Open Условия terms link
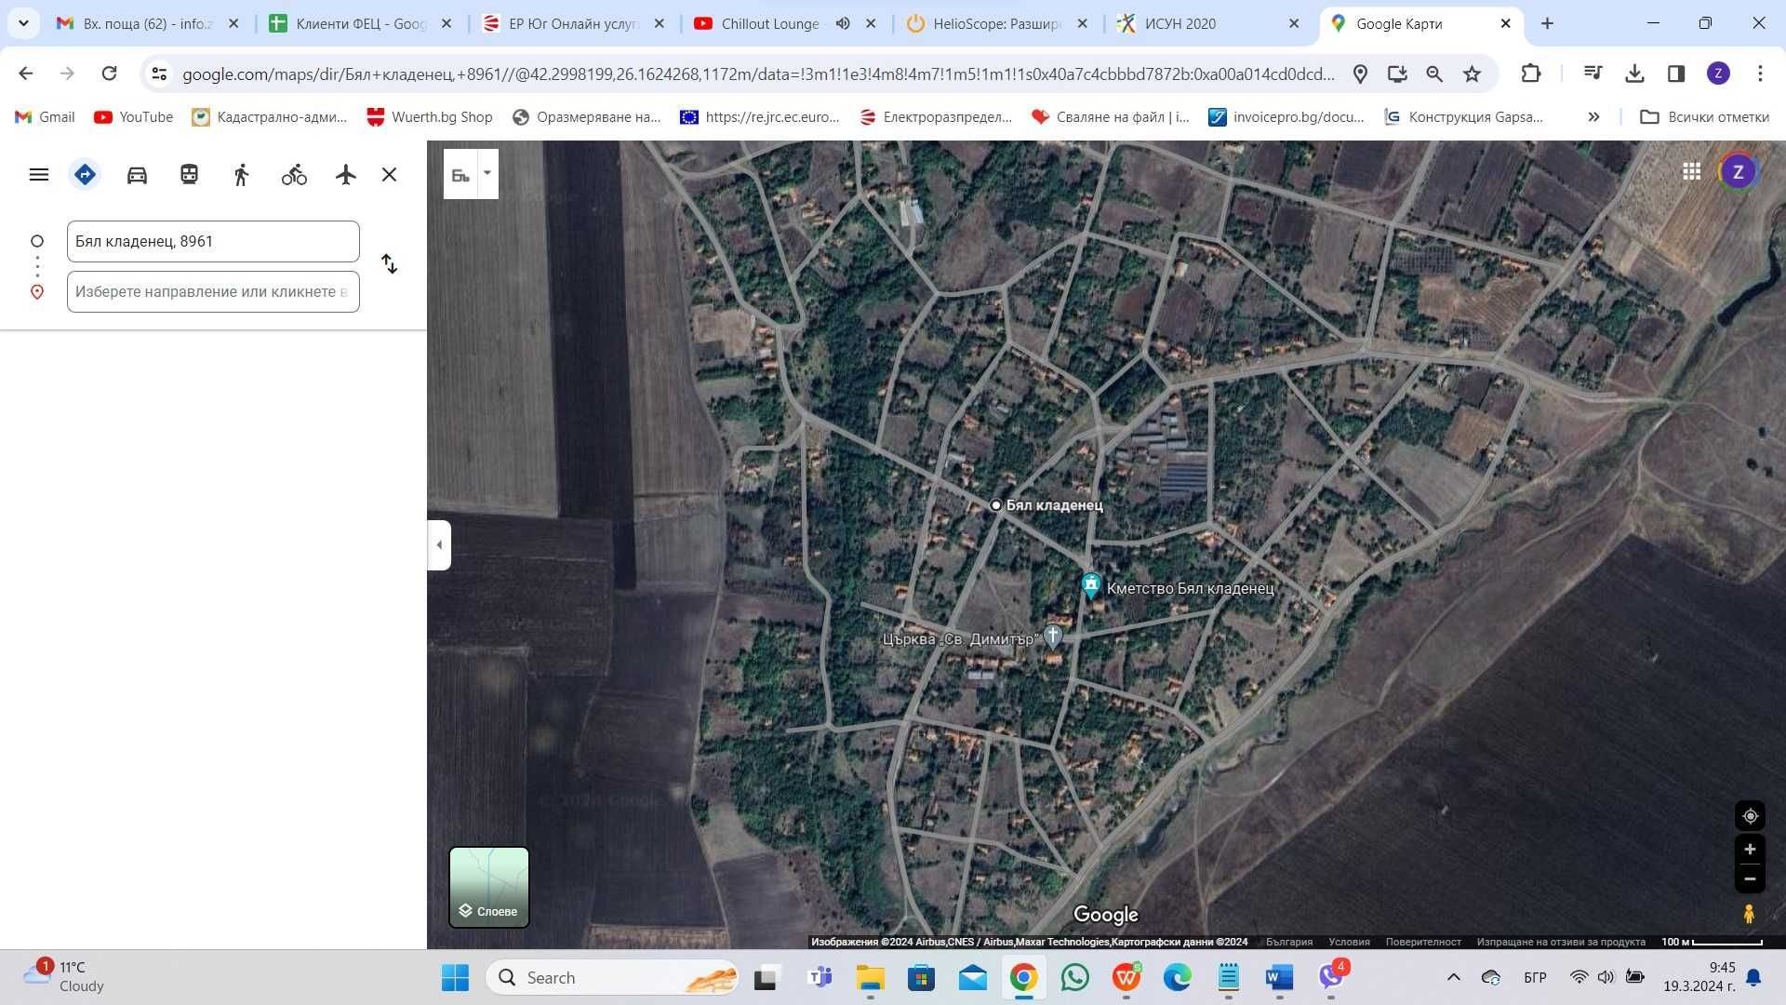Viewport: 1786px width, 1005px height. (x=1349, y=942)
